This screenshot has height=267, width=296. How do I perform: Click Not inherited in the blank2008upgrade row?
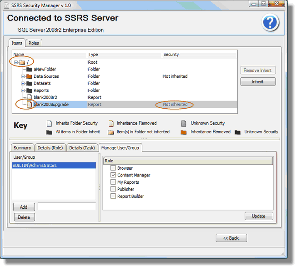click(x=175, y=104)
